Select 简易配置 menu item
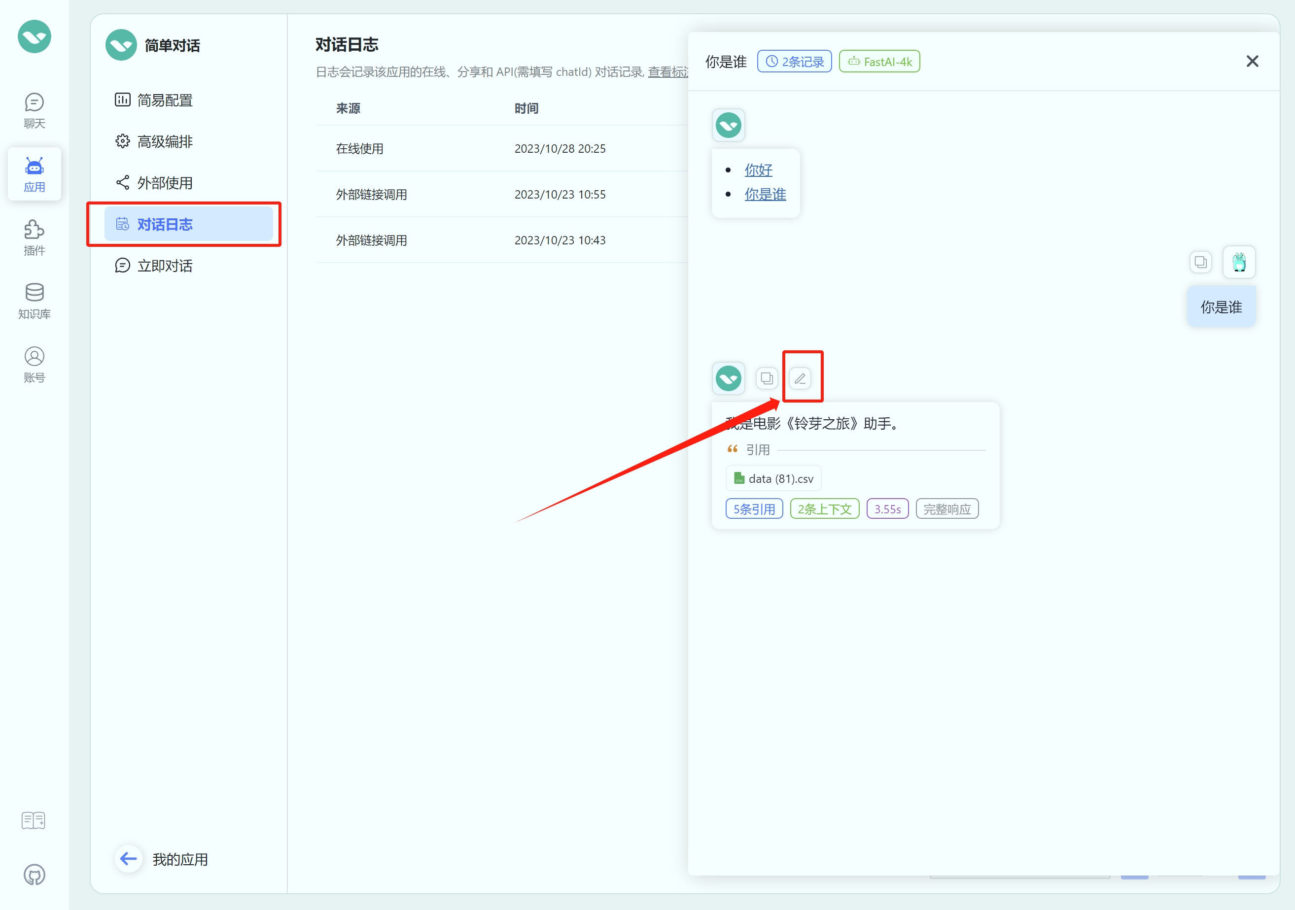 coord(165,101)
